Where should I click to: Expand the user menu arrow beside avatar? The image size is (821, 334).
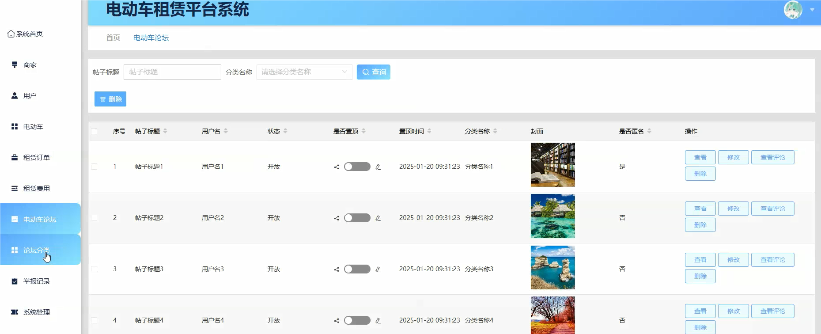coord(812,10)
